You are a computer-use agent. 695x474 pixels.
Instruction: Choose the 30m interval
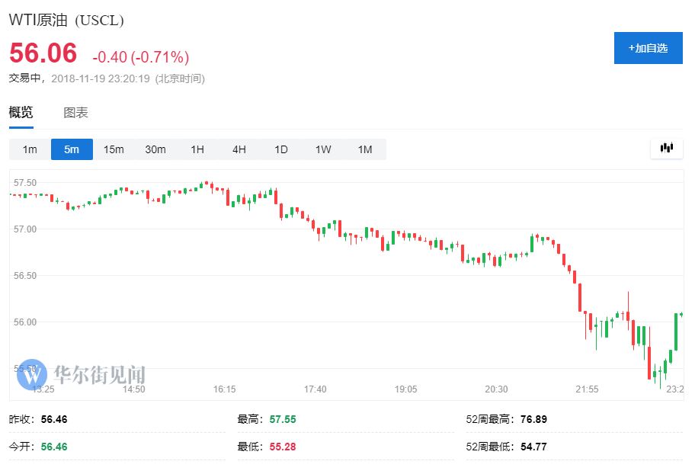(x=155, y=149)
